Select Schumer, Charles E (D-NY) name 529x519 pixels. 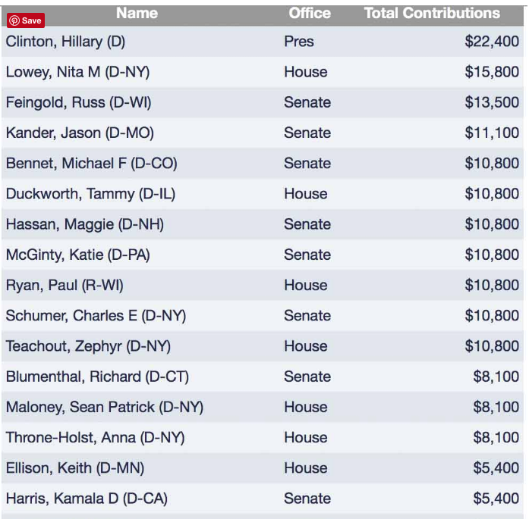pyautogui.click(x=96, y=316)
